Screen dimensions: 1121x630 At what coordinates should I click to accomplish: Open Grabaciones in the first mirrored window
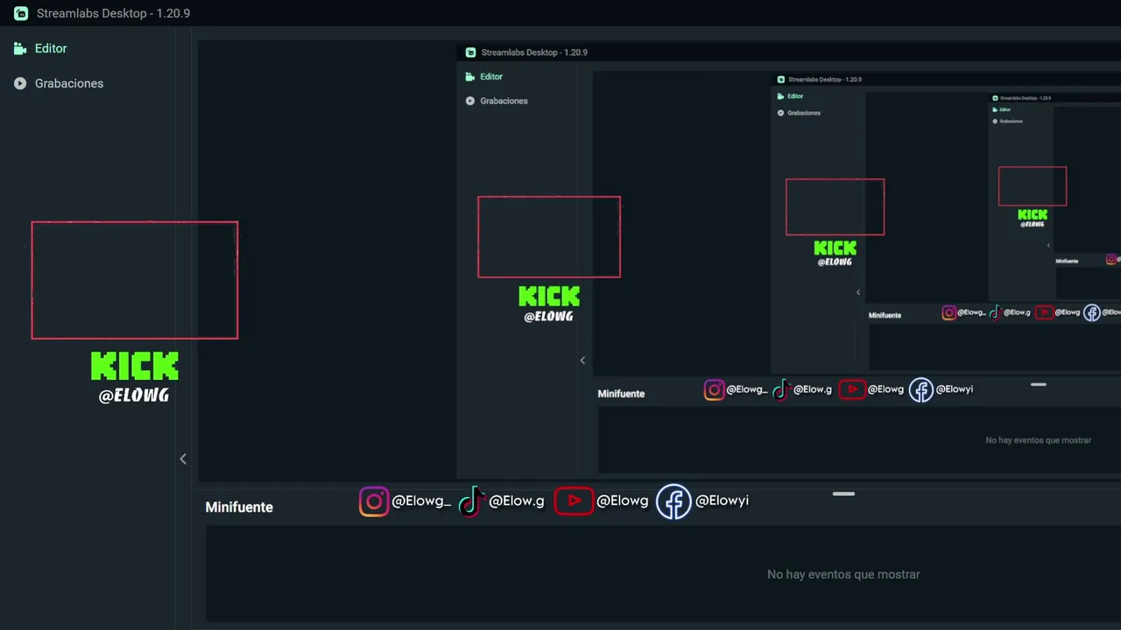coord(504,101)
